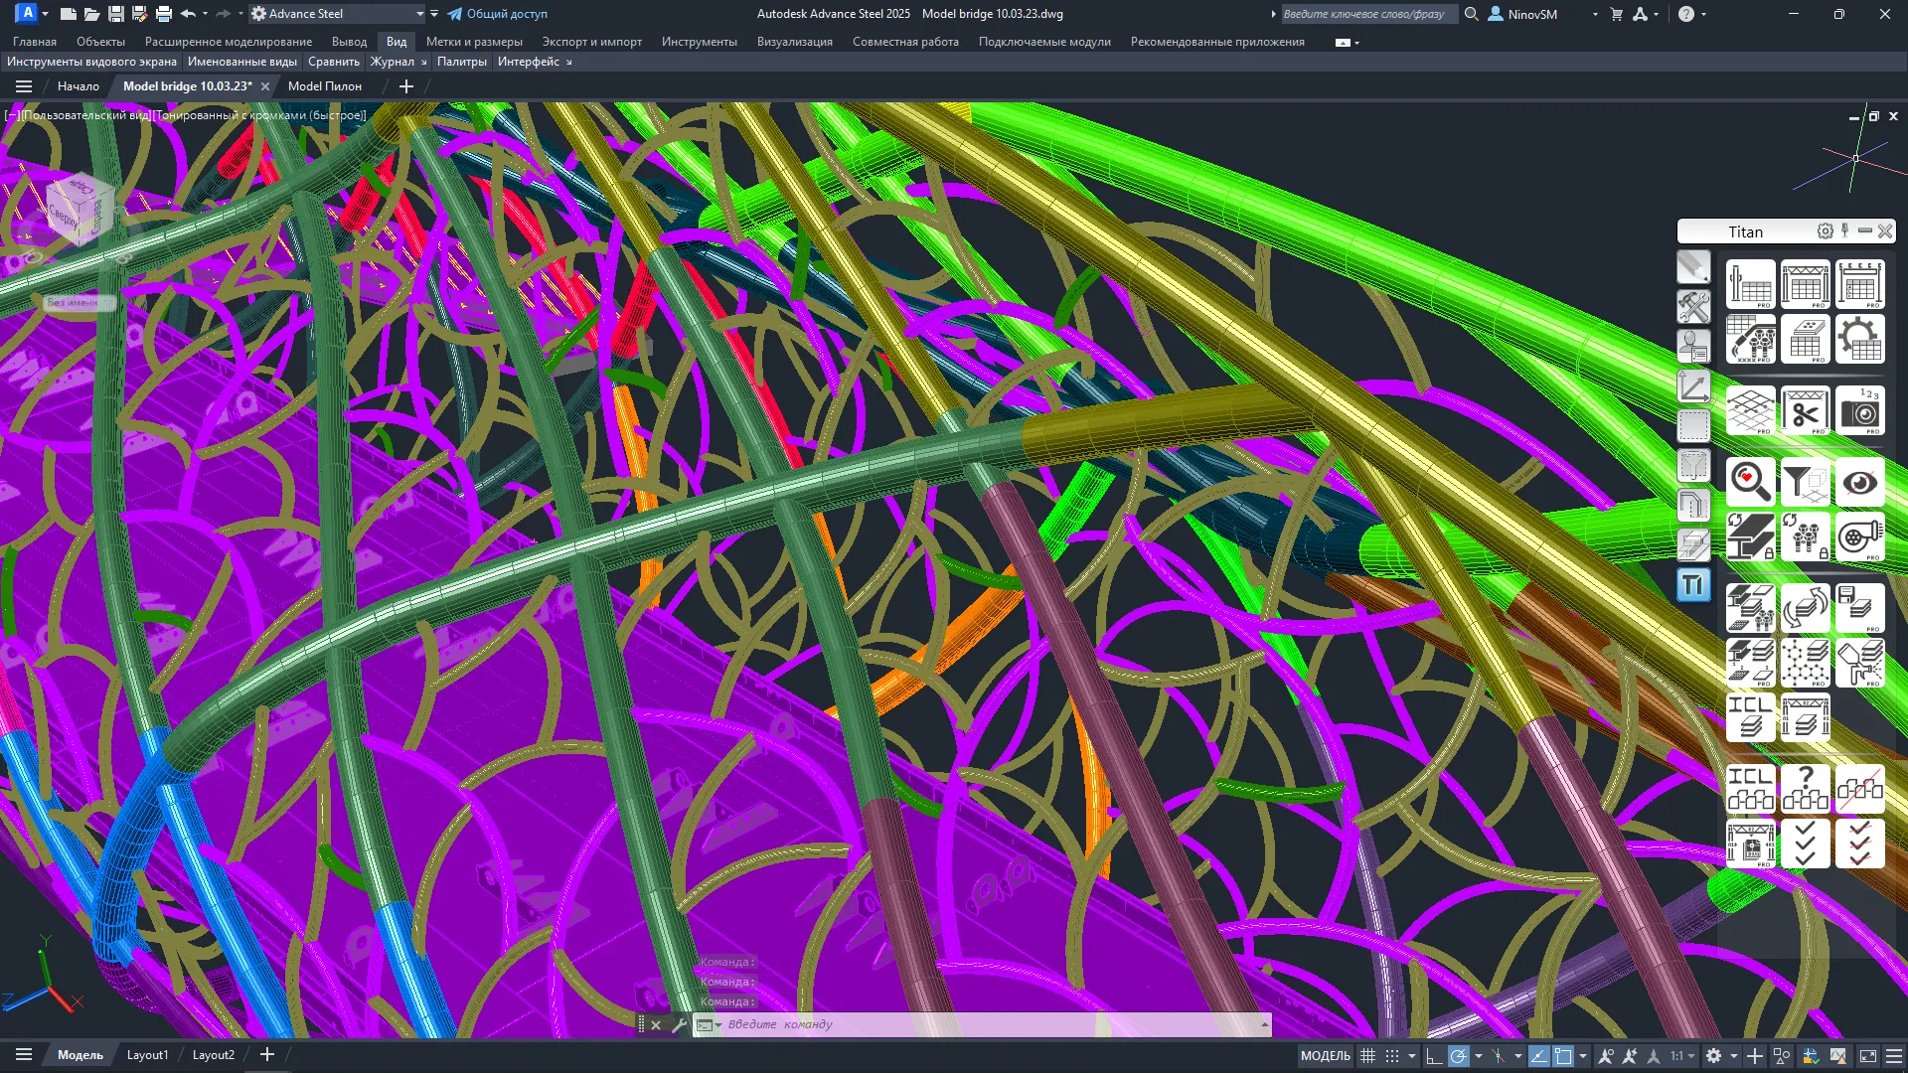Viewport: 1908px width, 1073px height.
Task: Click Titan triple checkmark tool
Action: coord(1805,844)
